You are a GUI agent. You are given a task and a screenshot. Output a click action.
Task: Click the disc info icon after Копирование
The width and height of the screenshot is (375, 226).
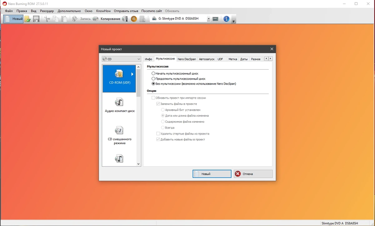pos(125,19)
